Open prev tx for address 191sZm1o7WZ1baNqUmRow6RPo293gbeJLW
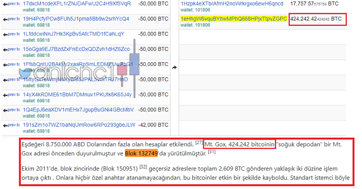Image resolution: width=362 pixels, height=189 pixels. tap(11, 126)
